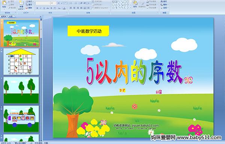Viewport: 225px width, 144px height.
Task: Toggle Align Text Right
Action: click(78, 8)
